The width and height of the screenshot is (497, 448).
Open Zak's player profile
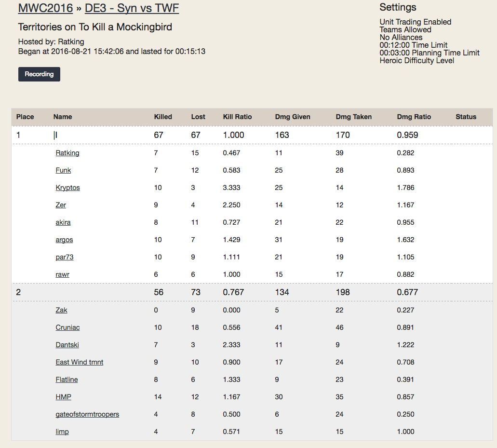[61, 310]
